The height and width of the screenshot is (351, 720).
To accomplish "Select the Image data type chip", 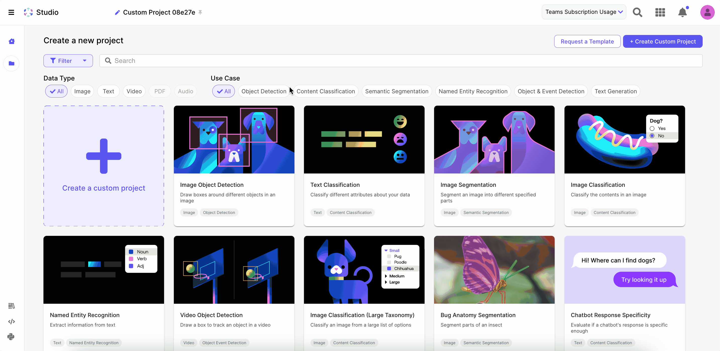I will 82,91.
